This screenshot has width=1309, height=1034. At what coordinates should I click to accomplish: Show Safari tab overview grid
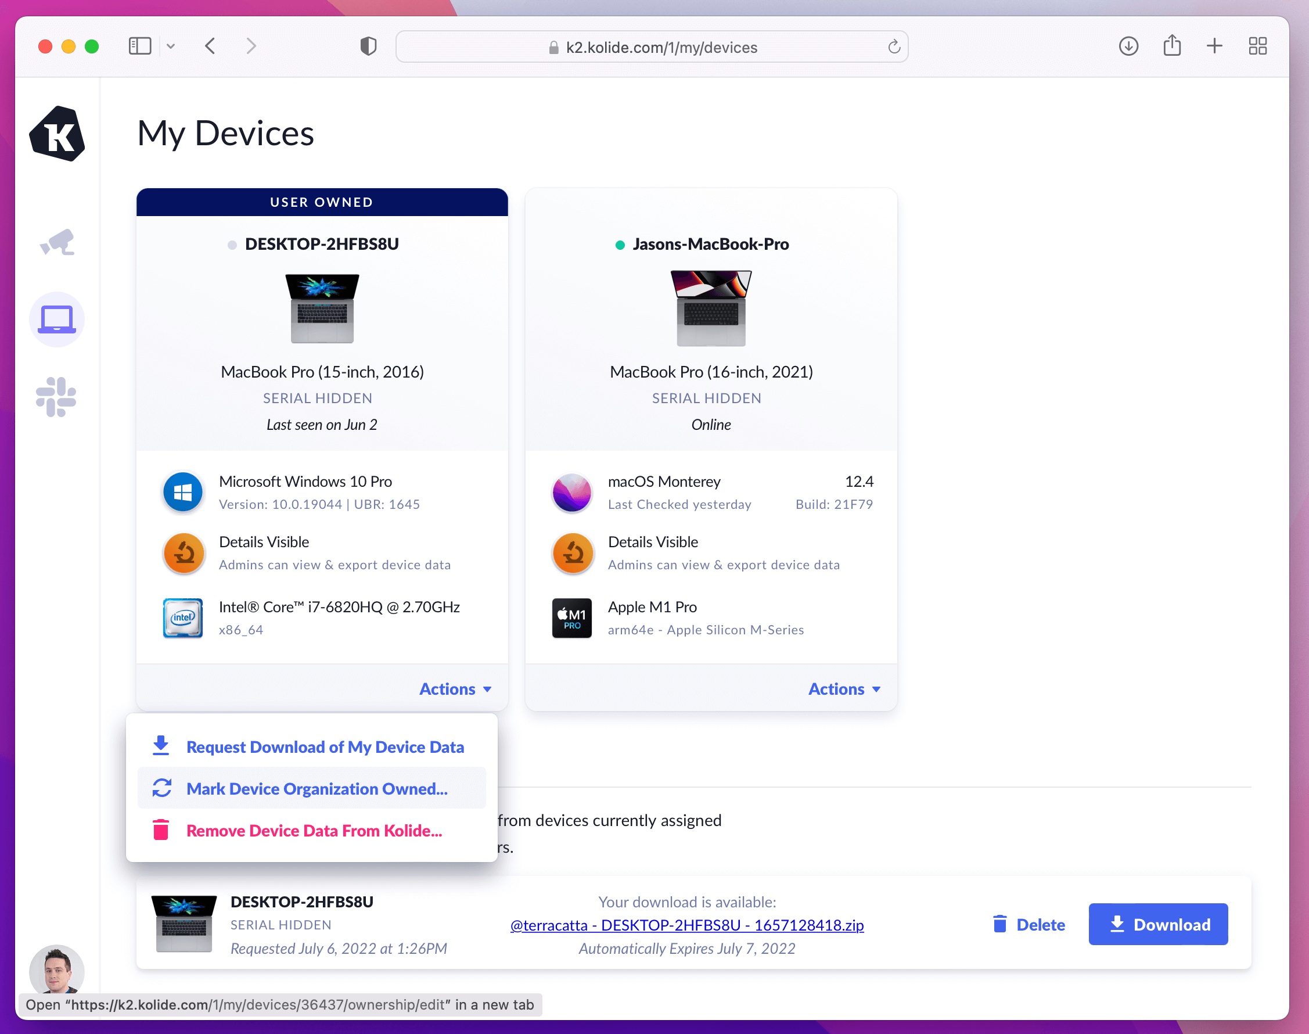[x=1257, y=46]
